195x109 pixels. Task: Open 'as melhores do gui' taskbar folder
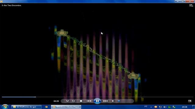pos(26,107)
